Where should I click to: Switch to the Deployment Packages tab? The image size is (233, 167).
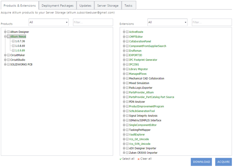(57, 5)
